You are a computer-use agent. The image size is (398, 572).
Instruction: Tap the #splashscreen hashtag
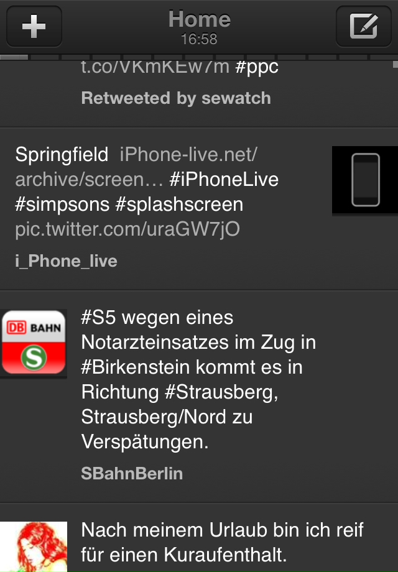tap(179, 205)
